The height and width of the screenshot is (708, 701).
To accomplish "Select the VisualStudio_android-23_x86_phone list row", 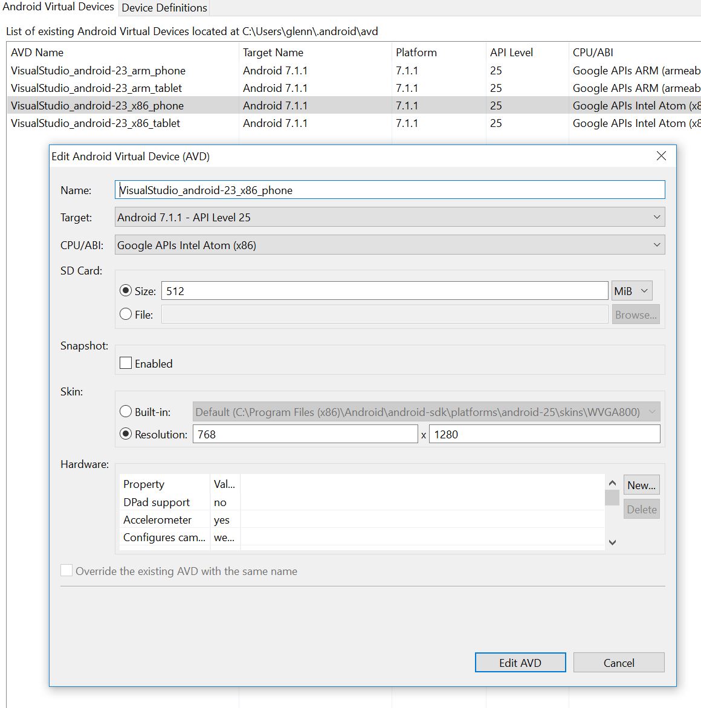I will [x=354, y=106].
